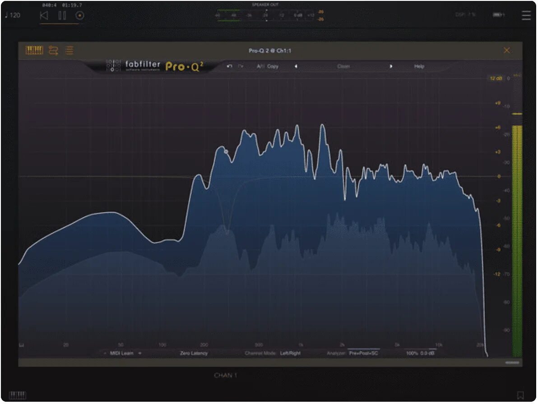
Task: Expand the MIDI Learn dropdown arrow
Action: point(139,353)
